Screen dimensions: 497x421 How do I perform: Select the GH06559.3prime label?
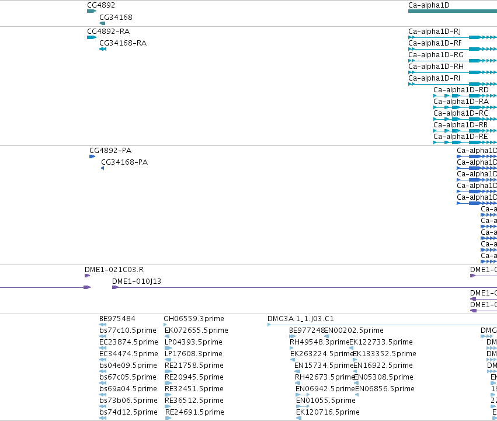194,319
